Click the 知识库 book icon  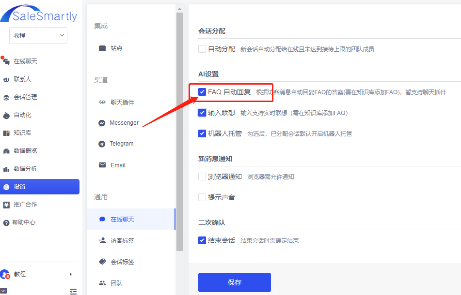tap(6, 133)
